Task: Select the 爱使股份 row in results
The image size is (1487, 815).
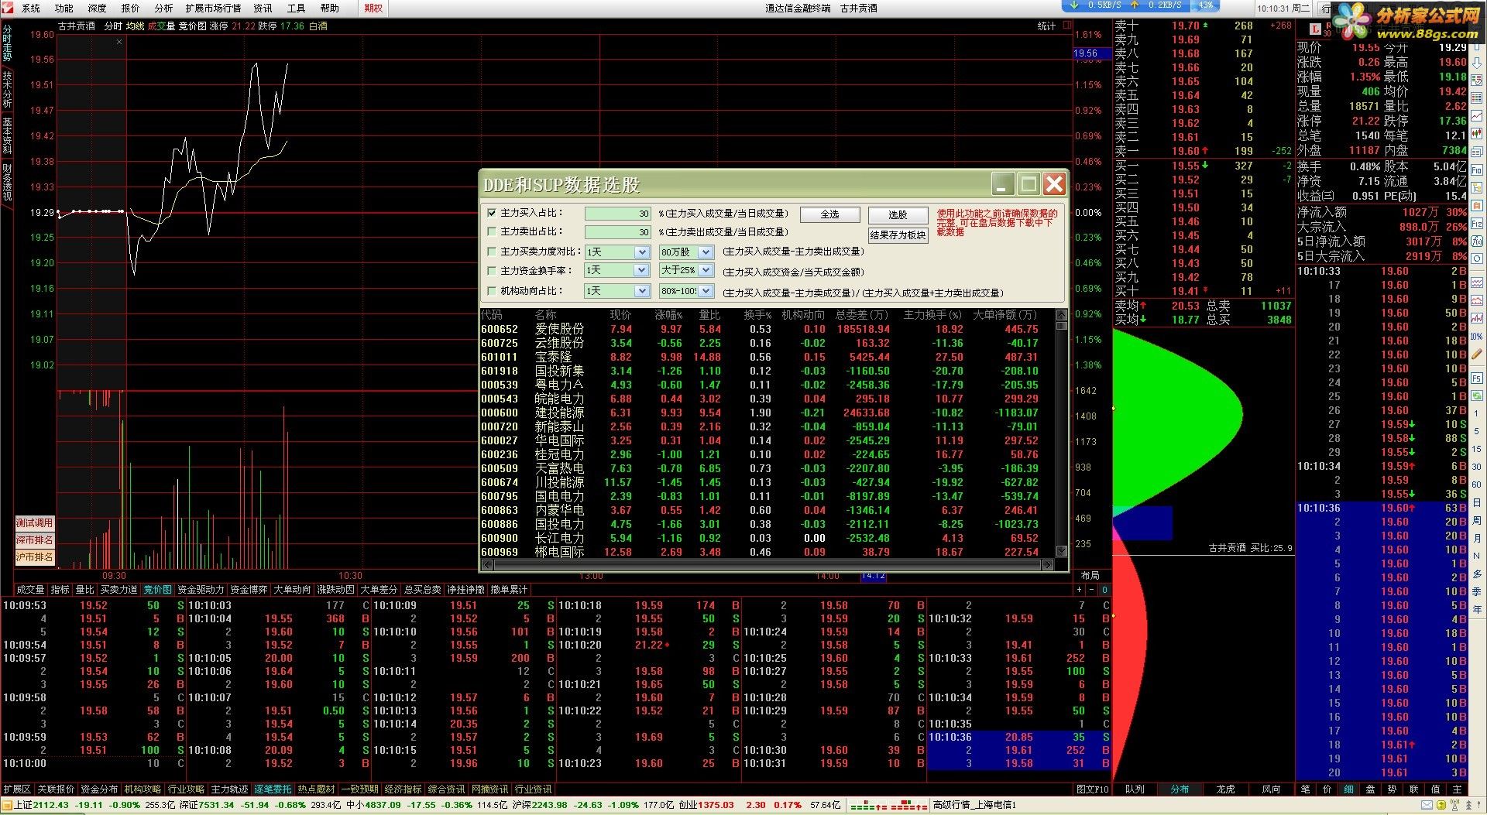Action: coord(767,329)
